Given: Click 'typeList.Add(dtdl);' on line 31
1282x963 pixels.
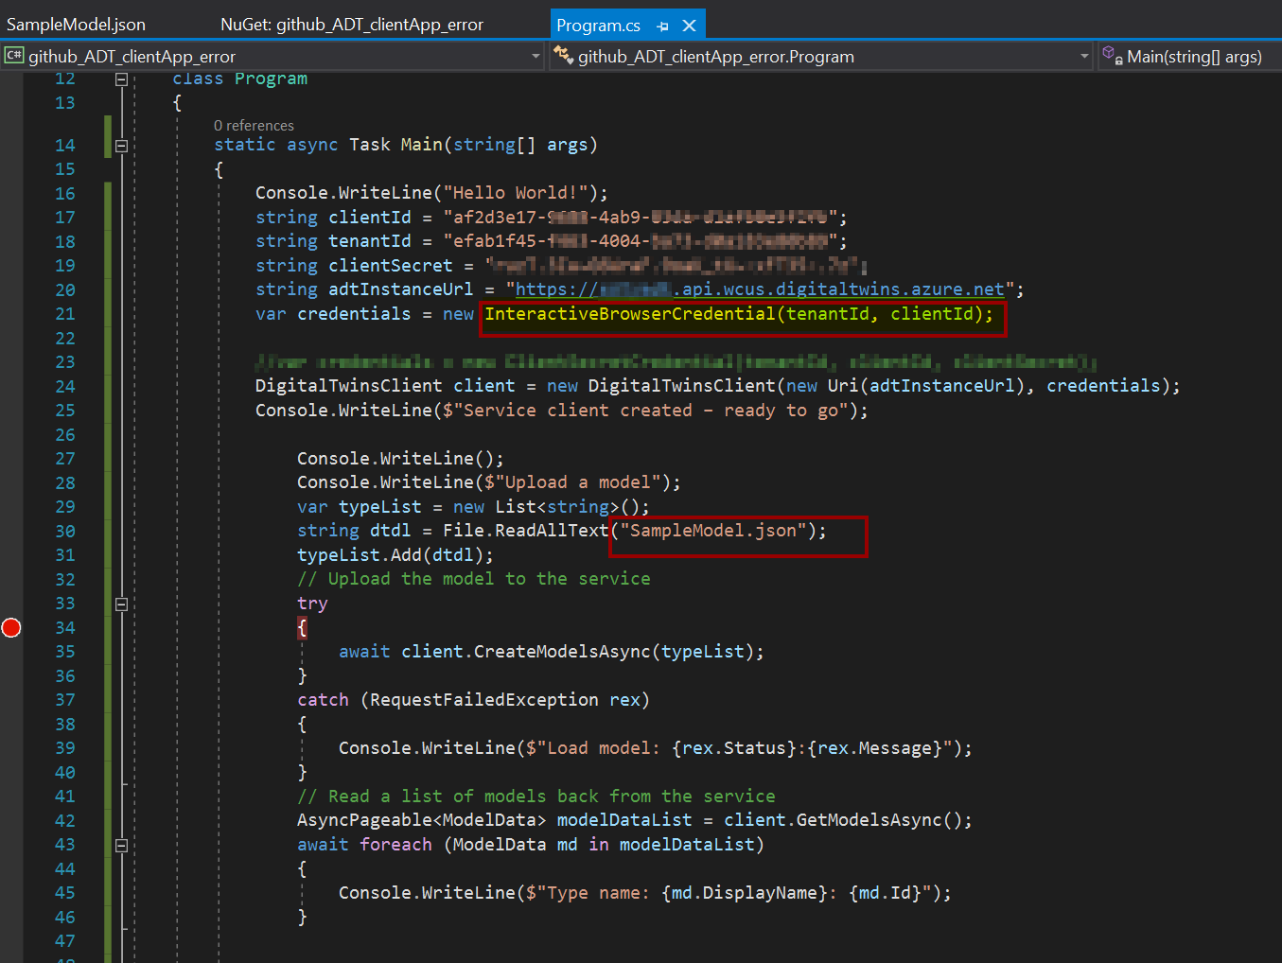Looking at the screenshot, I should [x=395, y=555].
